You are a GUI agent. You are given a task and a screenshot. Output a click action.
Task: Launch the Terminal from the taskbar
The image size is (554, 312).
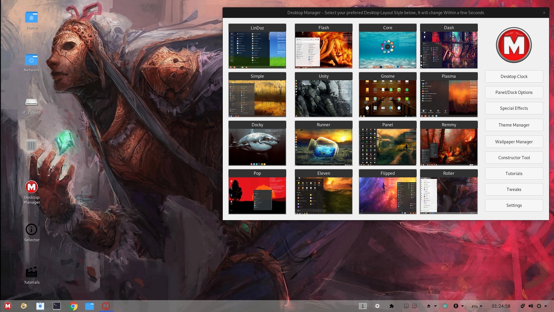57,306
